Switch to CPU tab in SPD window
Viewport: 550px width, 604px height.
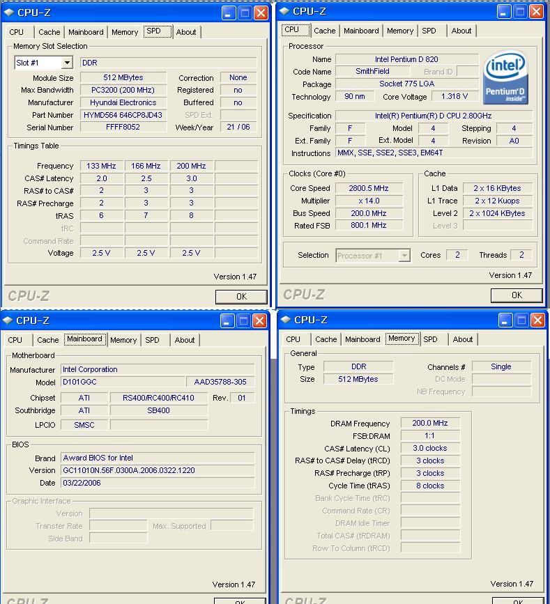[17, 32]
